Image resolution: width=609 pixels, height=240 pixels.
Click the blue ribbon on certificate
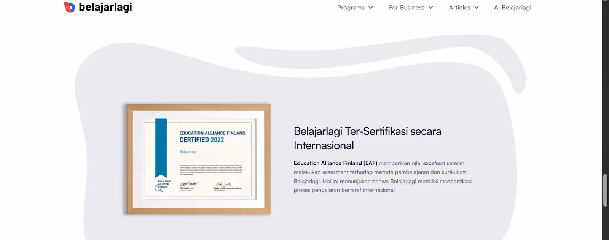click(161, 148)
